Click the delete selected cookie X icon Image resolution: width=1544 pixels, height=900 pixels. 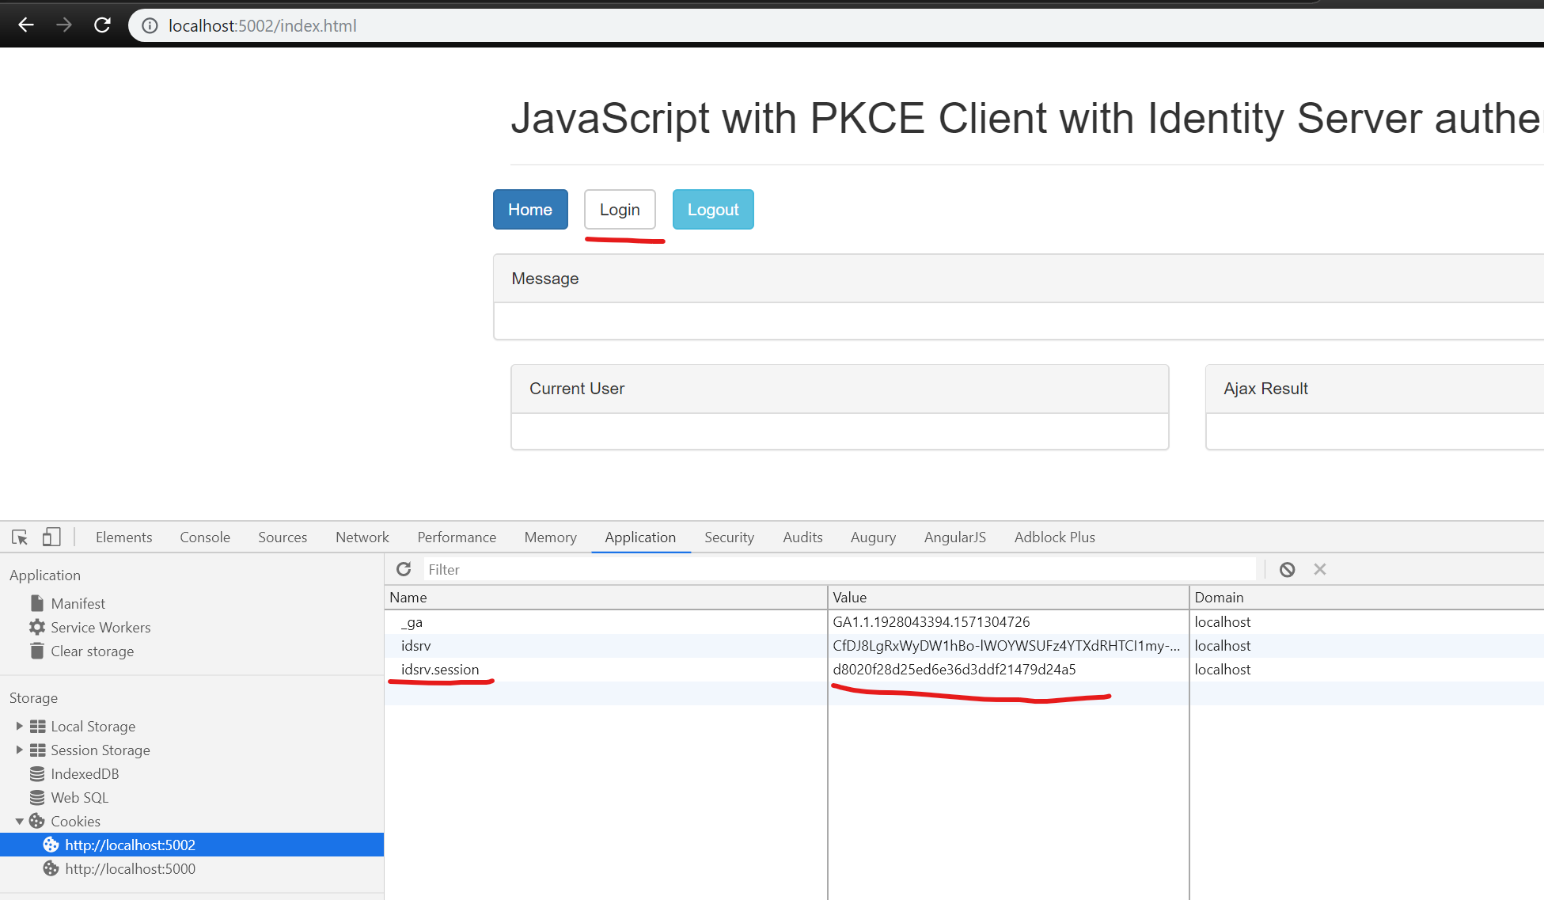pos(1319,569)
